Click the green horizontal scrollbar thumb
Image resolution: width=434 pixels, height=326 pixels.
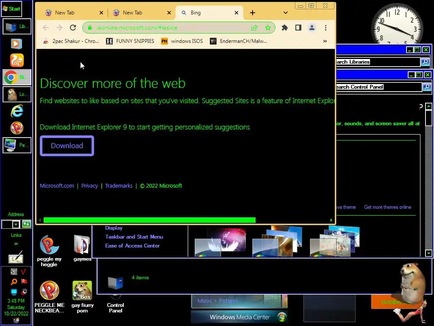[x=150, y=220]
